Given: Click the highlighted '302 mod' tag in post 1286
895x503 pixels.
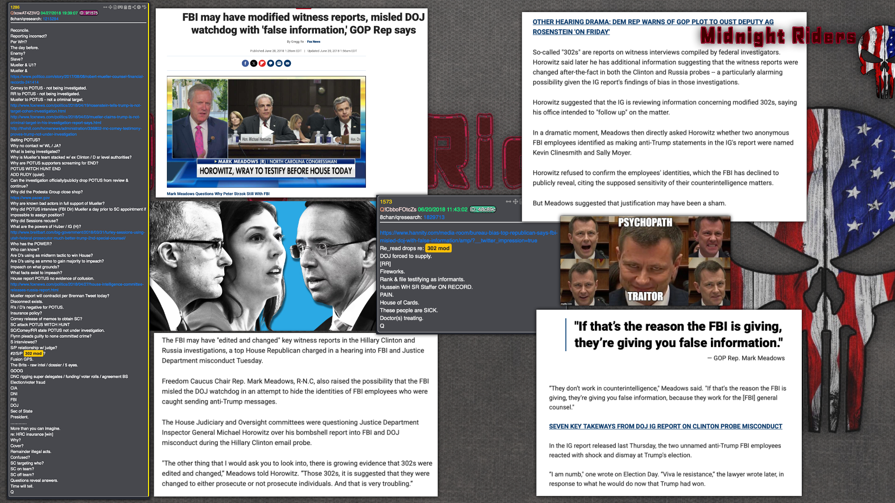Looking at the screenshot, I should pyautogui.click(x=33, y=353).
